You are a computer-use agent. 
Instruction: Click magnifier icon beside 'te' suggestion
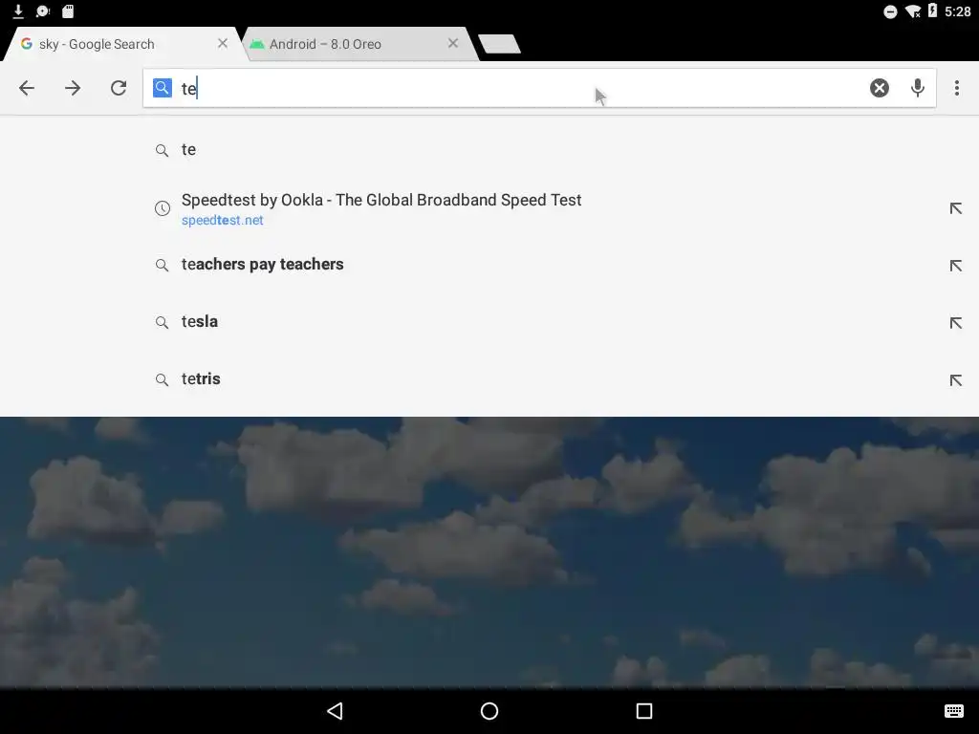click(162, 150)
